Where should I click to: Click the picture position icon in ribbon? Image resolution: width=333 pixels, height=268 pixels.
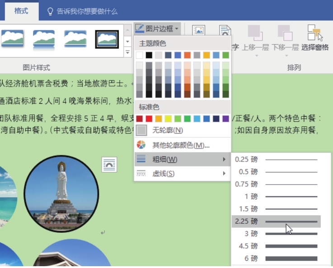click(x=198, y=30)
